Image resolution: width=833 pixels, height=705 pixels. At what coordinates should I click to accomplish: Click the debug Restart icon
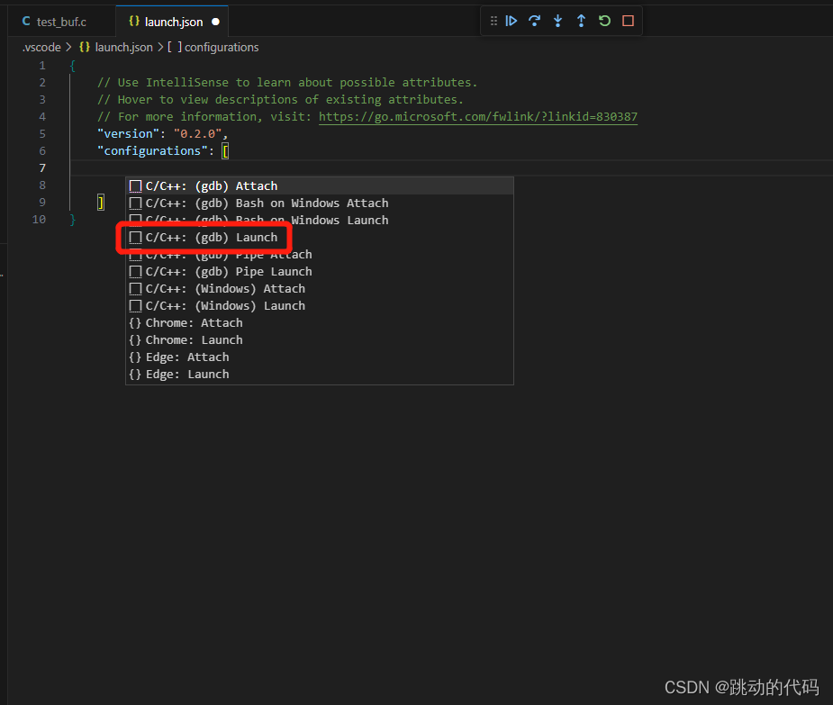pyautogui.click(x=604, y=21)
